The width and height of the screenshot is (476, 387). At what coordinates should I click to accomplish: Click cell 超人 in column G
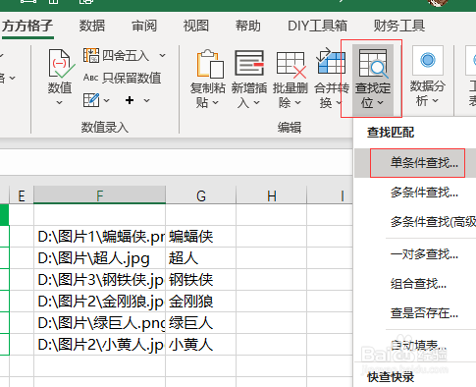[x=201, y=258]
